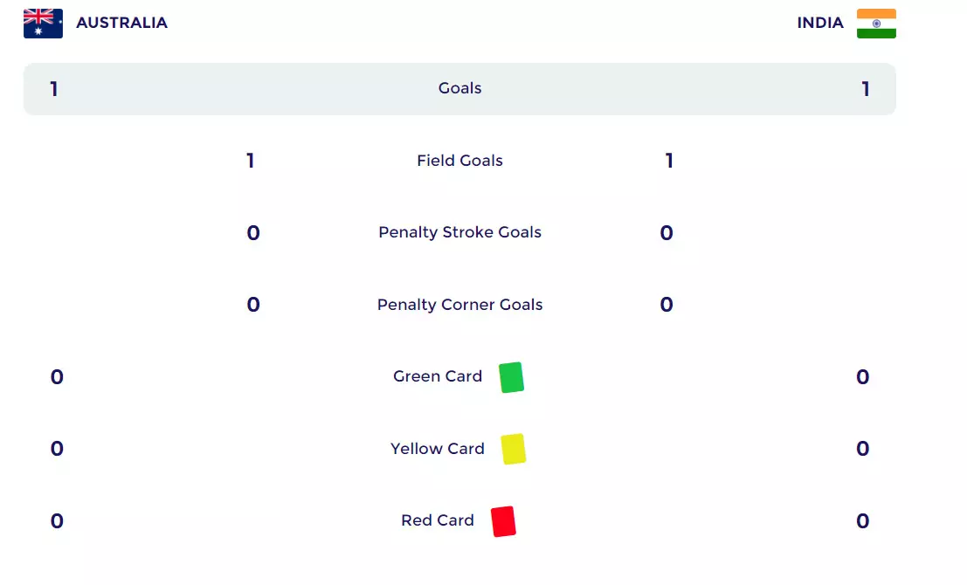Click India's field goals count

point(669,161)
